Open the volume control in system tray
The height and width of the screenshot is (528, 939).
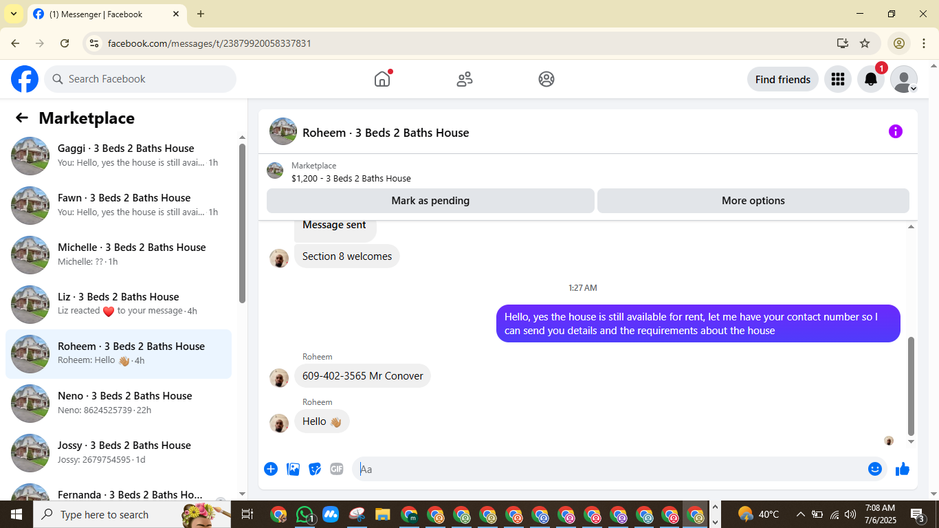(850, 514)
